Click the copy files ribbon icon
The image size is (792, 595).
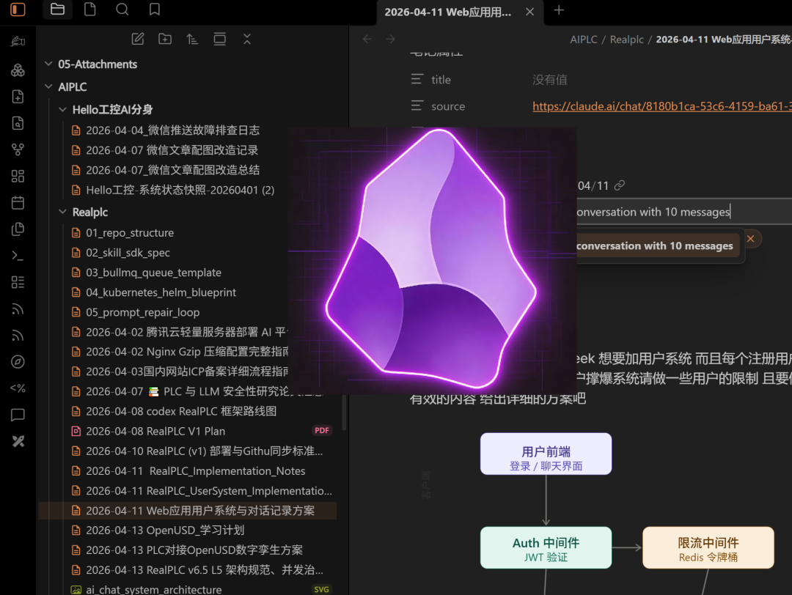pyautogui.click(x=18, y=229)
